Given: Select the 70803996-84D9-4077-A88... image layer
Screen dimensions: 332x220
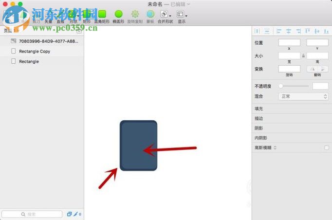Looking at the screenshot, I should pos(42,41).
